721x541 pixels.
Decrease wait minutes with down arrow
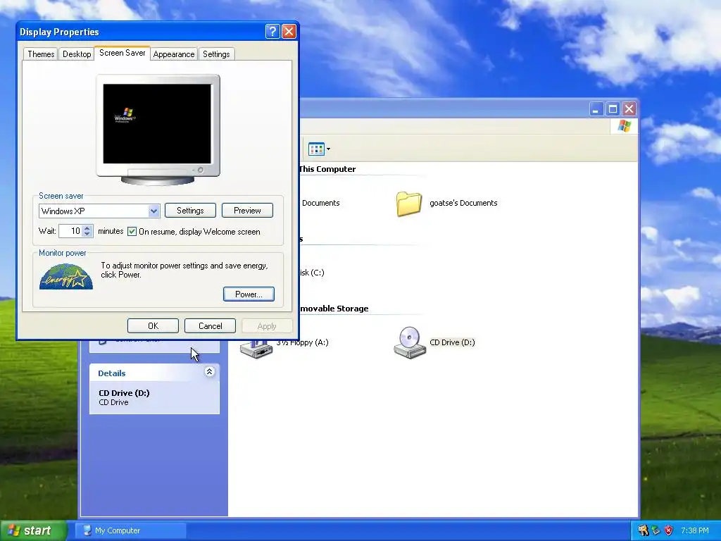click(87, 234)
